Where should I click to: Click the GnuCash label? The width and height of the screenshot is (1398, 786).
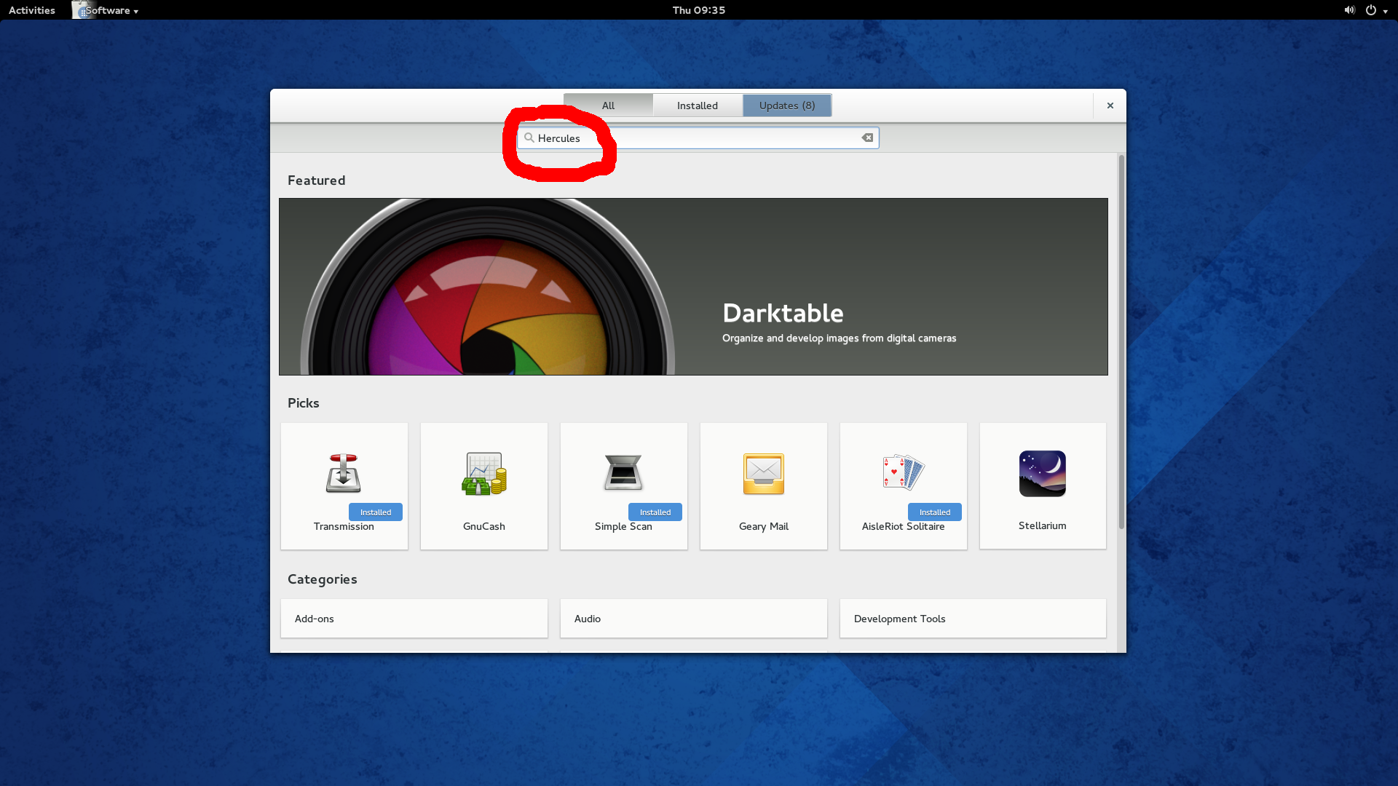[x=484, y=526]
